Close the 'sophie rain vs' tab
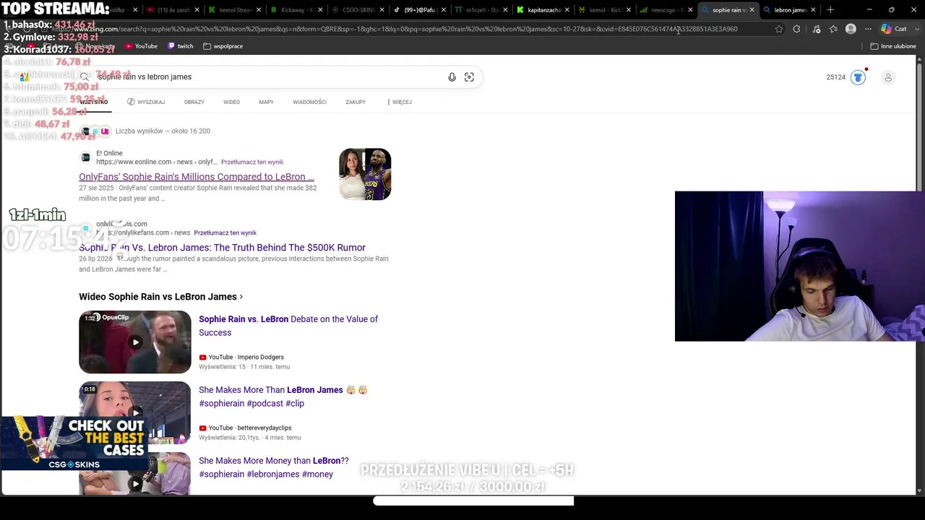925x520 pixels. click(x=752, y=10)
